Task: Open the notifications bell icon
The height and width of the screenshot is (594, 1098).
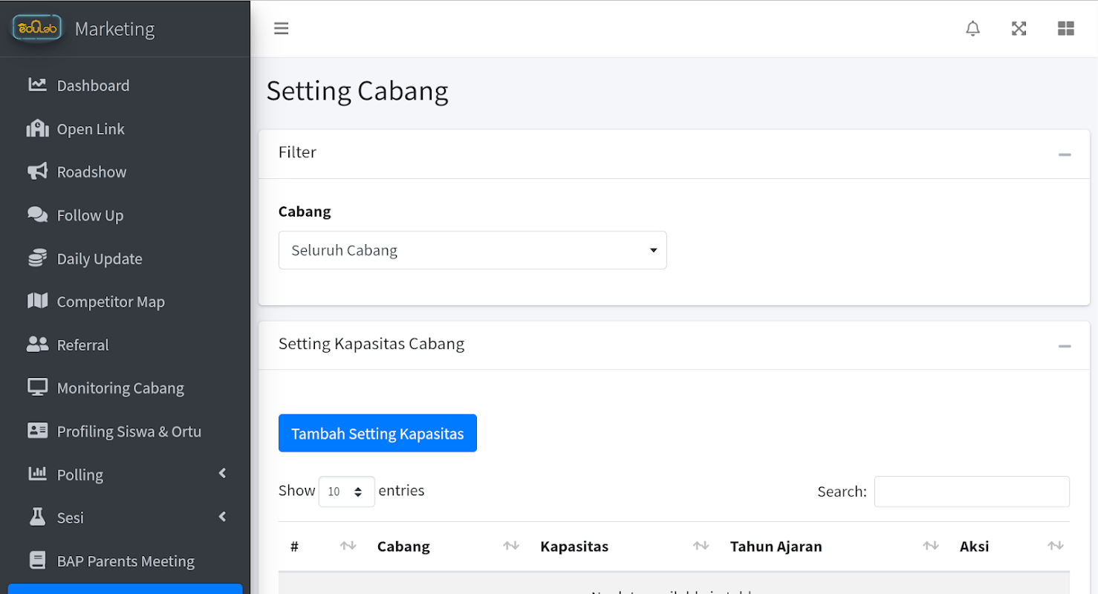Action: pos(972,29)
